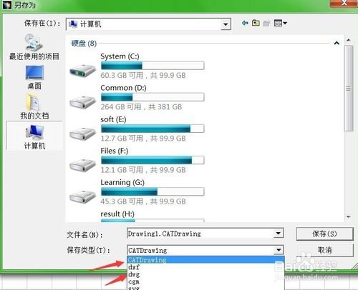Viewport: 358px width, 290px height.
Task: Click the 硬盘 (8) group header text
Action: pyautogui.click(x=84, y=44)
